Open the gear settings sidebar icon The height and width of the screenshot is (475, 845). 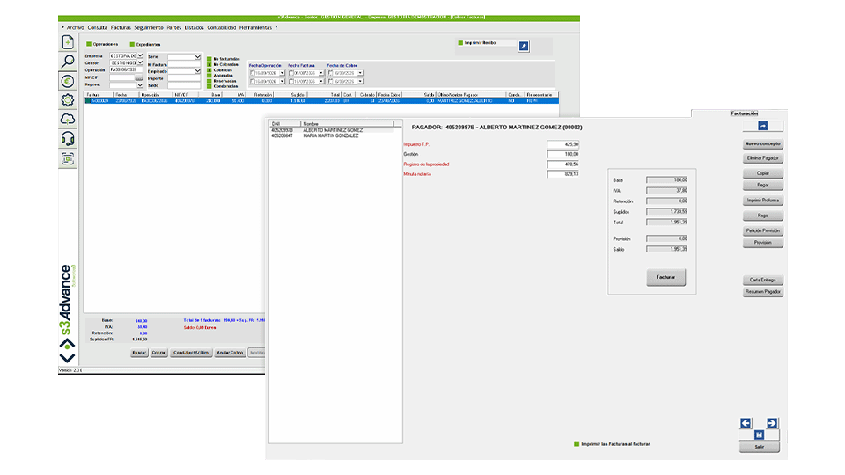click(x=68, y=100)
